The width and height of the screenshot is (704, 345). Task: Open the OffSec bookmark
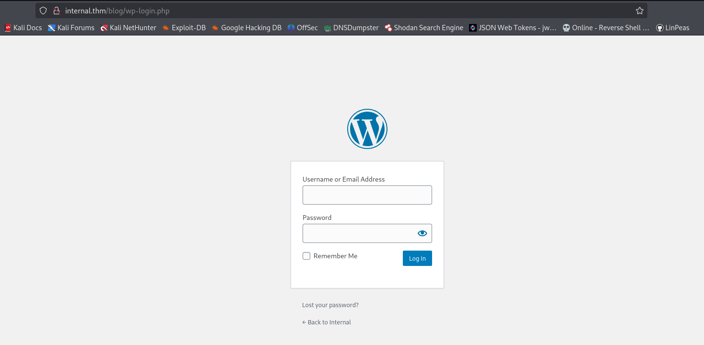[303, 28]
